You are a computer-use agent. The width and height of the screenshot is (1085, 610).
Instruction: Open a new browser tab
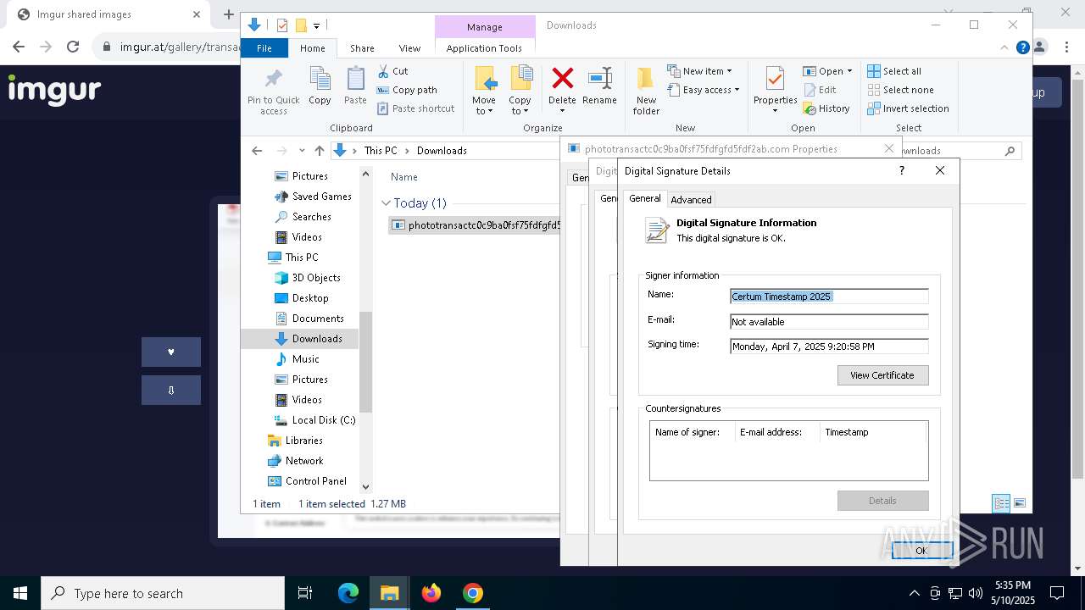228,14
